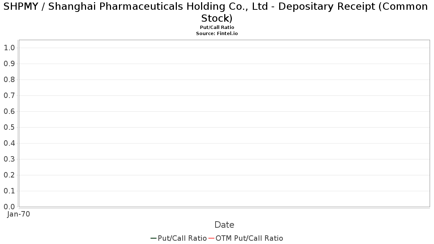Screen dimensions: 434x244
Task: Click the Source: Fintel.io text
Action: pyautogui.click(x=217, y=33)
